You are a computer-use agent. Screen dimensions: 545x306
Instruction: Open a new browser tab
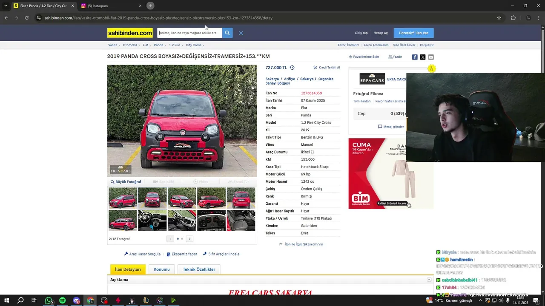click(150, 6)
